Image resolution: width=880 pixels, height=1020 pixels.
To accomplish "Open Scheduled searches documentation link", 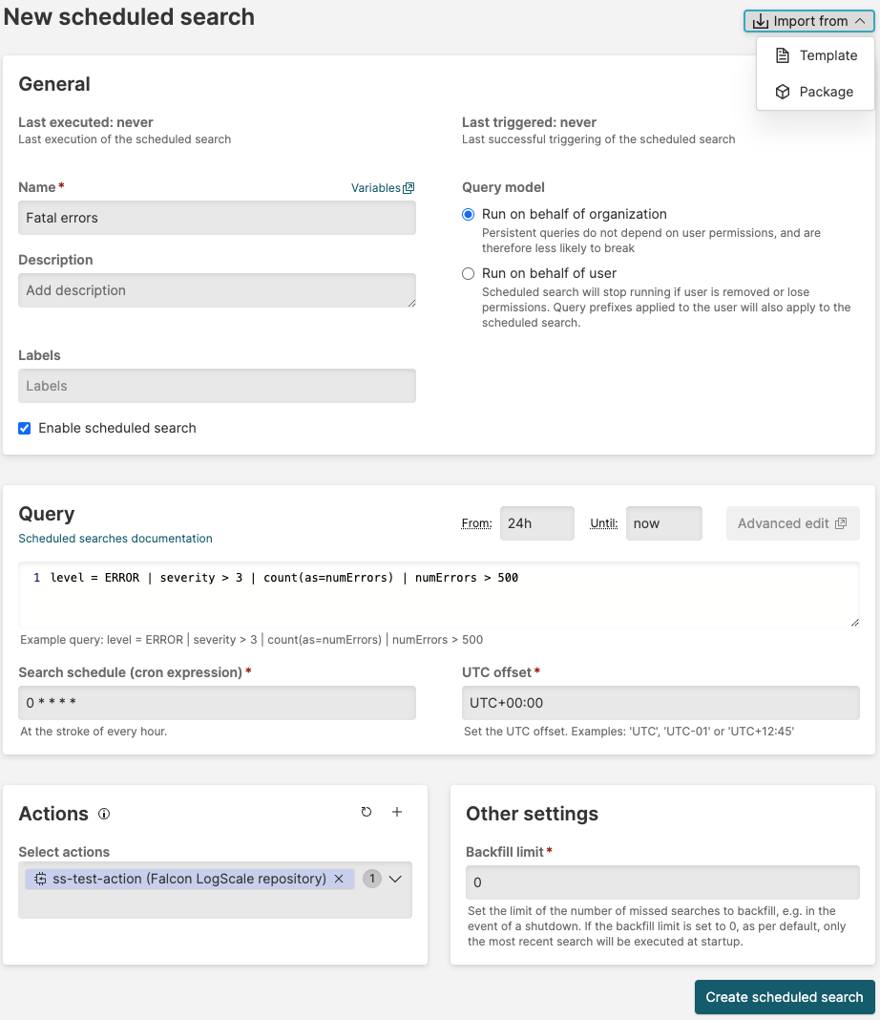I will (x=115, y=539).
